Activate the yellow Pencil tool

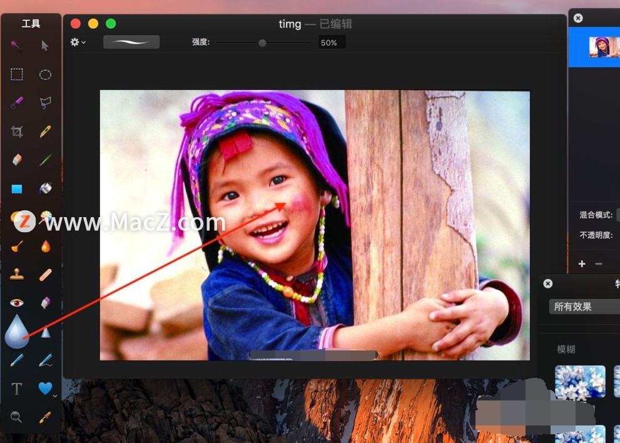(x=45, y=131)
